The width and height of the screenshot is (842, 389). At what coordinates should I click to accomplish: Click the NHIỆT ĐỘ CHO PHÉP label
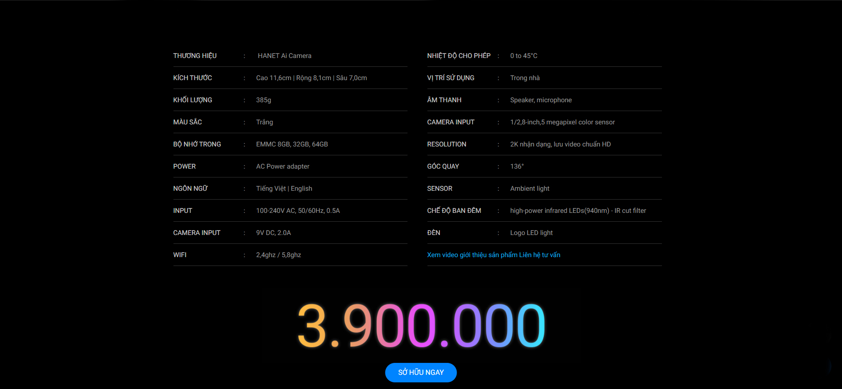coord(459,56)
